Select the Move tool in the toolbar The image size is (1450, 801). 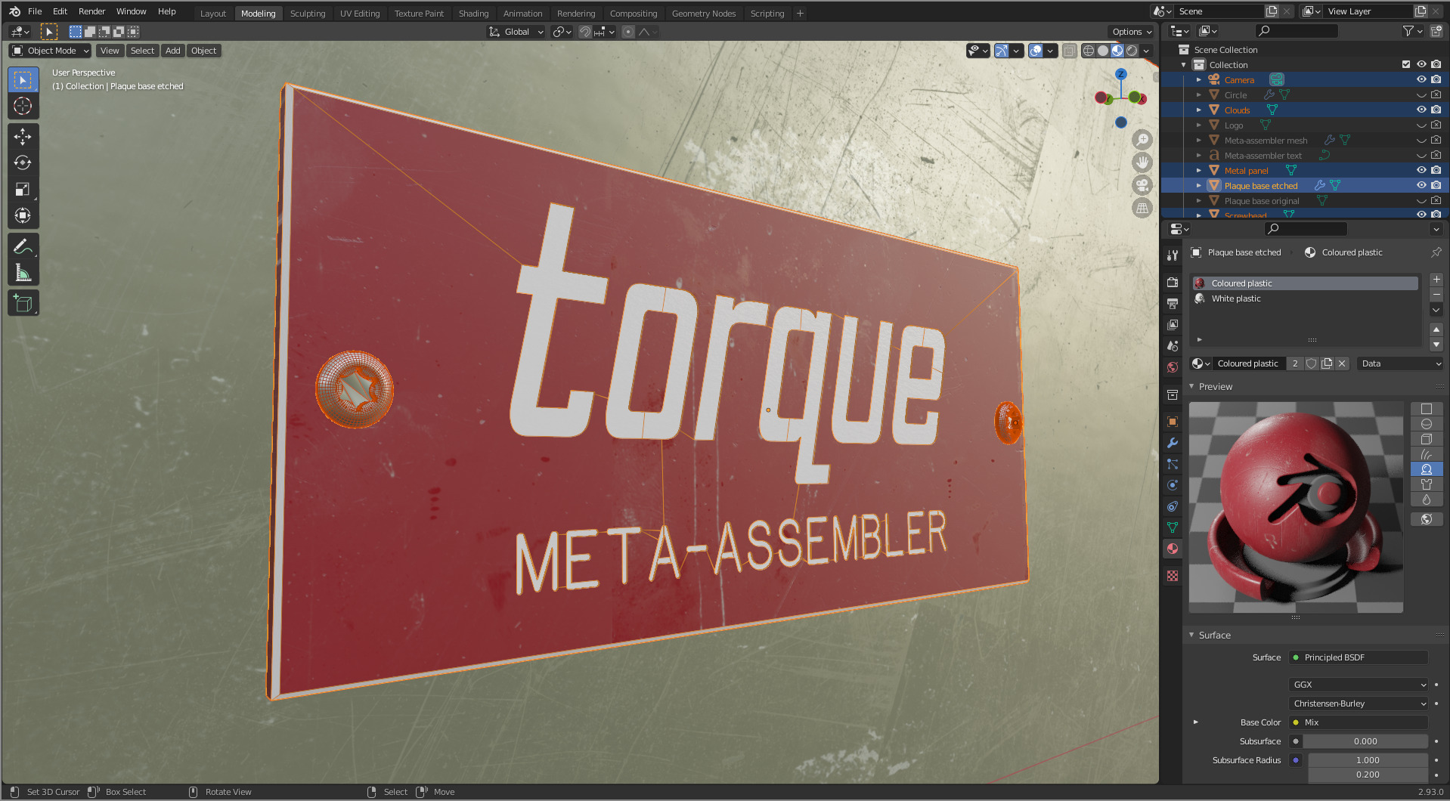point(23,137)
